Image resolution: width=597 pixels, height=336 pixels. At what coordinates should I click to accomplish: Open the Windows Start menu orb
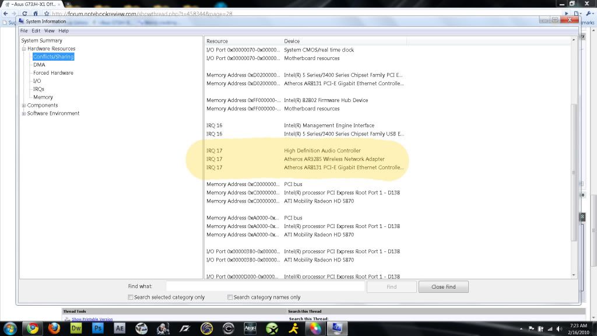tap(10, 328)
